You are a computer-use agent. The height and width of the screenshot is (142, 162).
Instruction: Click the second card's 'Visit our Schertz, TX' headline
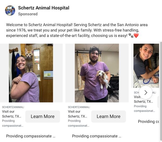[x=78, y=114]
